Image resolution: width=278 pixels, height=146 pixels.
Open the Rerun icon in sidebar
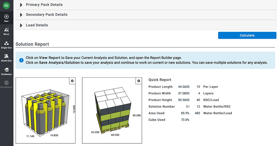6,30
